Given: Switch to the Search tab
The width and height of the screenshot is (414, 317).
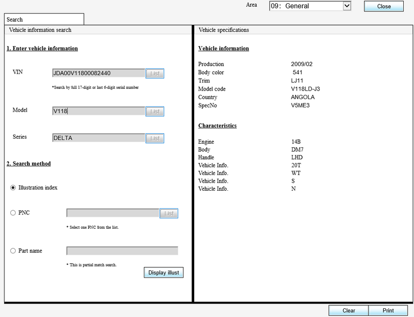Looking at the screenshot, I should pos(43,19).
